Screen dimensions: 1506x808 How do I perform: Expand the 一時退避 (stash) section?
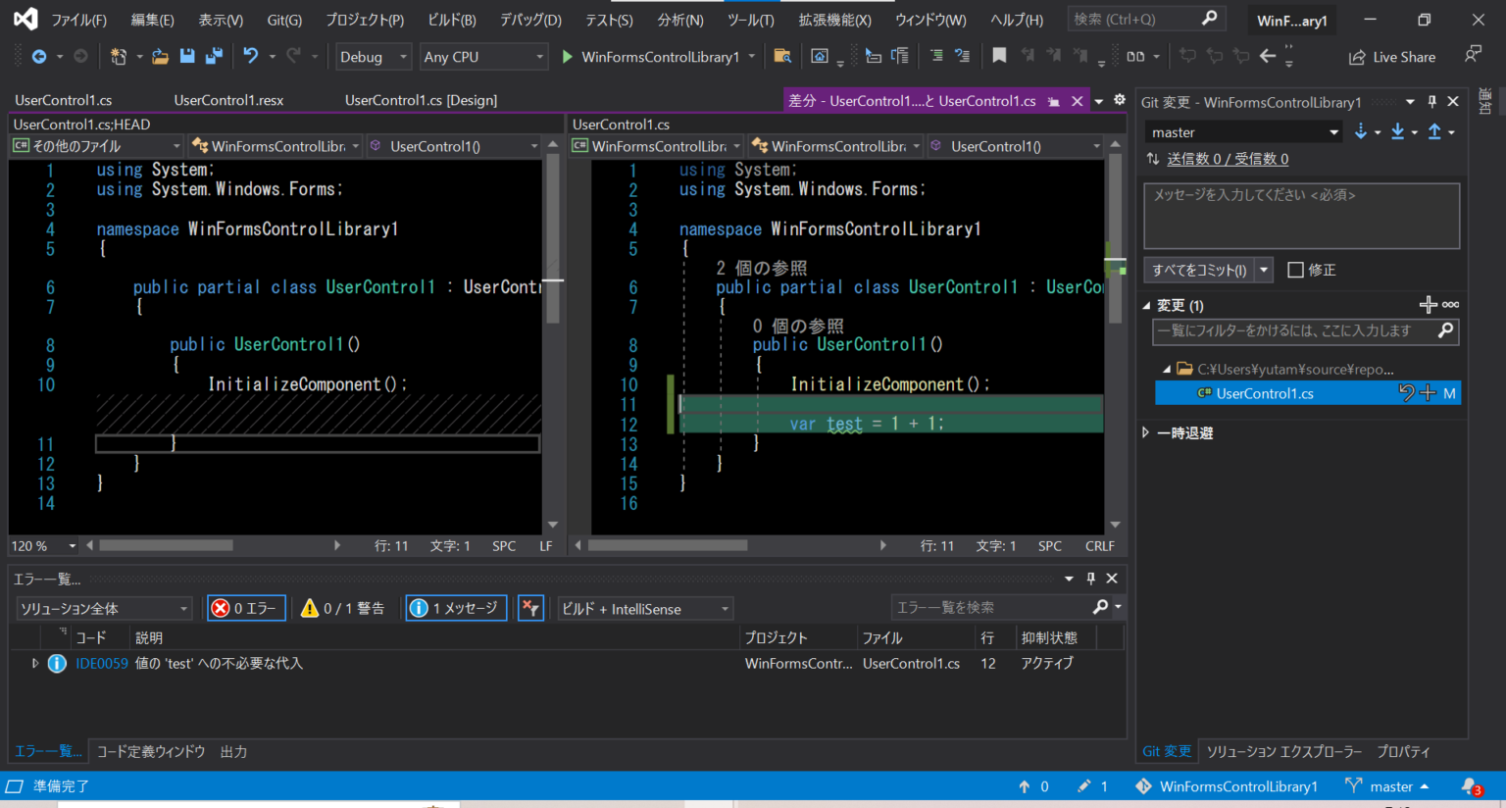tap(1184, 431)
